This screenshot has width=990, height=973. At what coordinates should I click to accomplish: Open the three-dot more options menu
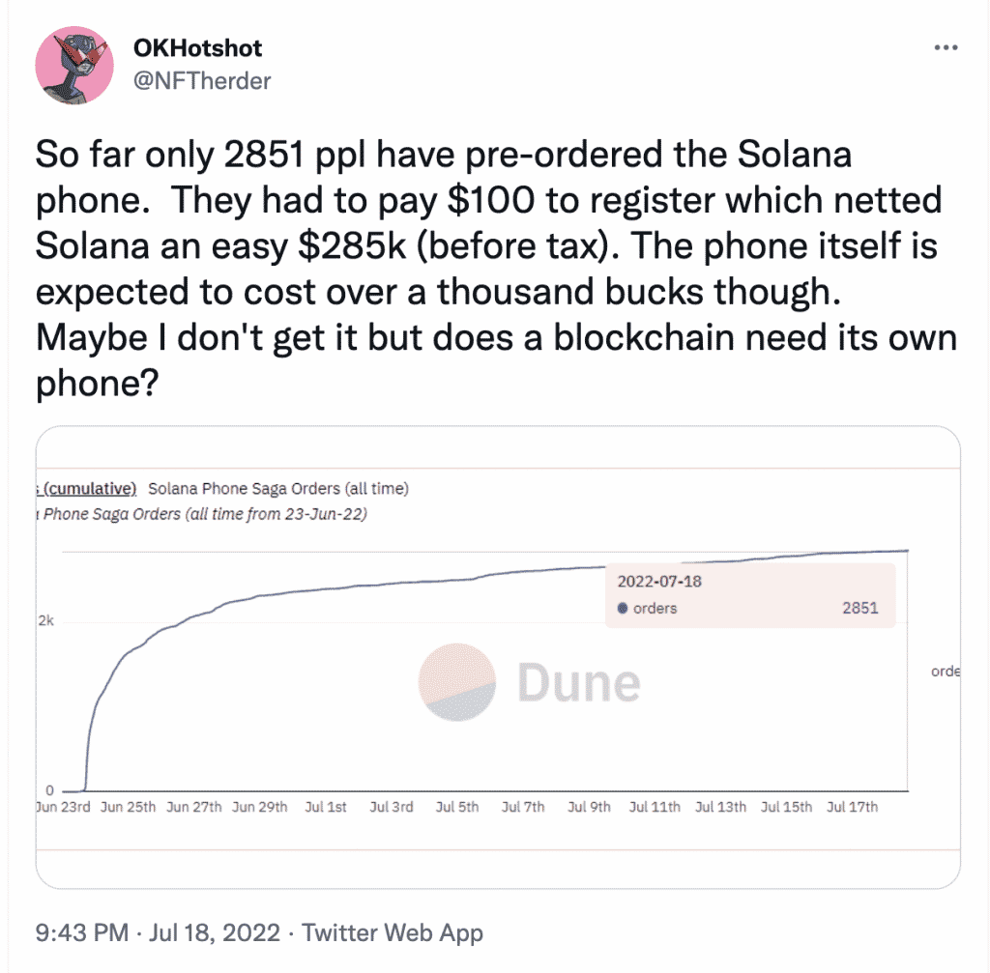pos(946,48)
